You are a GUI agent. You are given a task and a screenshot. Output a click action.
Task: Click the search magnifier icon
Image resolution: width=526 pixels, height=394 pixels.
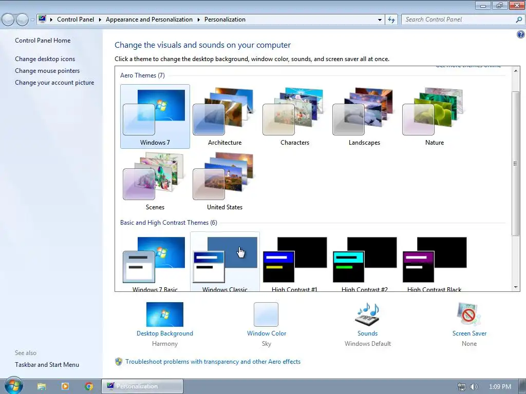point(519,19)
